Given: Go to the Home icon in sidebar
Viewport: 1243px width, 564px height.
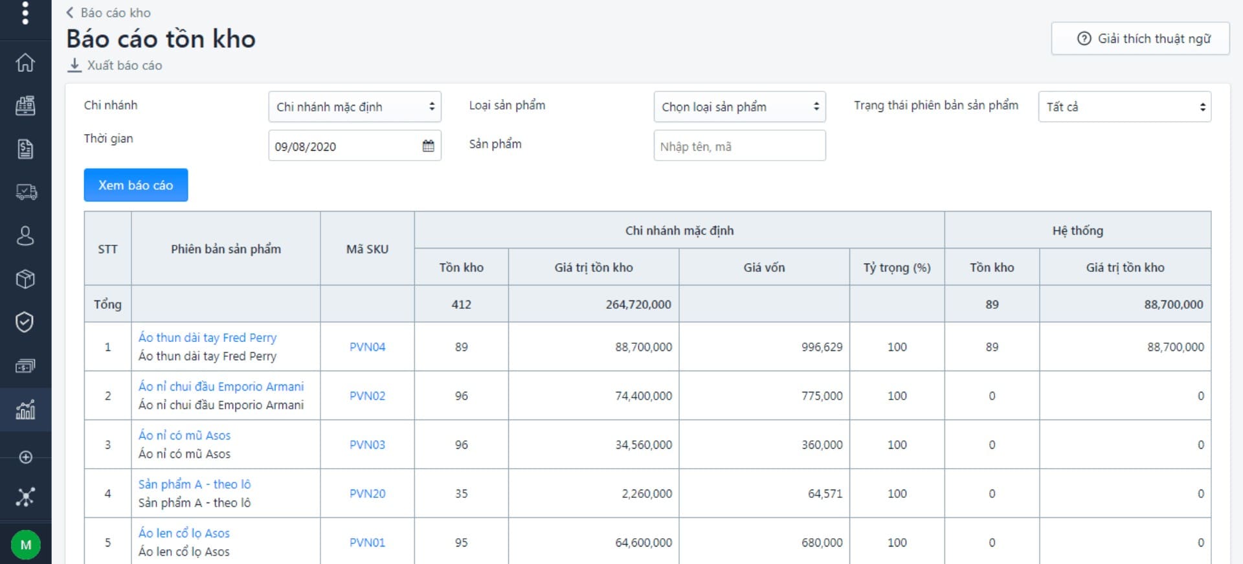Looking at the screenshot, I should tap(25, 63).
